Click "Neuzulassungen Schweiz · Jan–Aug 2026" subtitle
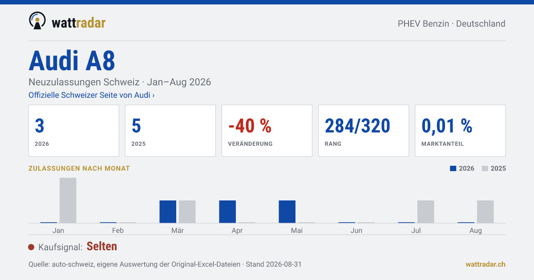This screenshot has height=280, width=534. 120,82
